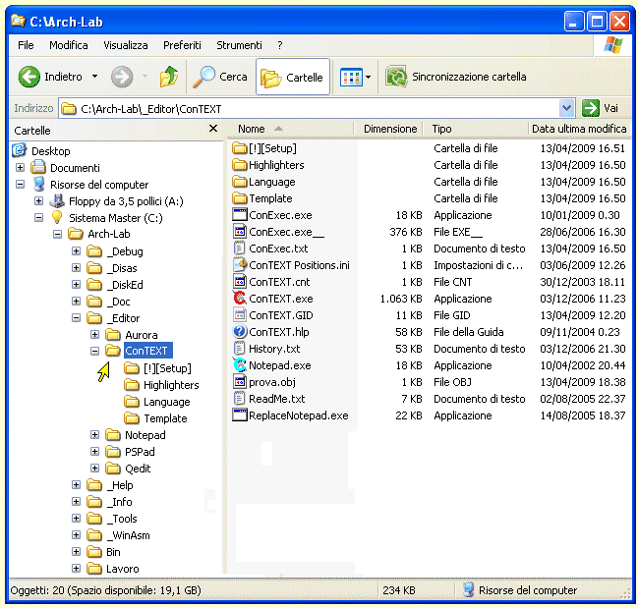Select the History.txt document icon
This screenshot has height=608, width=638.
(x=240, y=349)
